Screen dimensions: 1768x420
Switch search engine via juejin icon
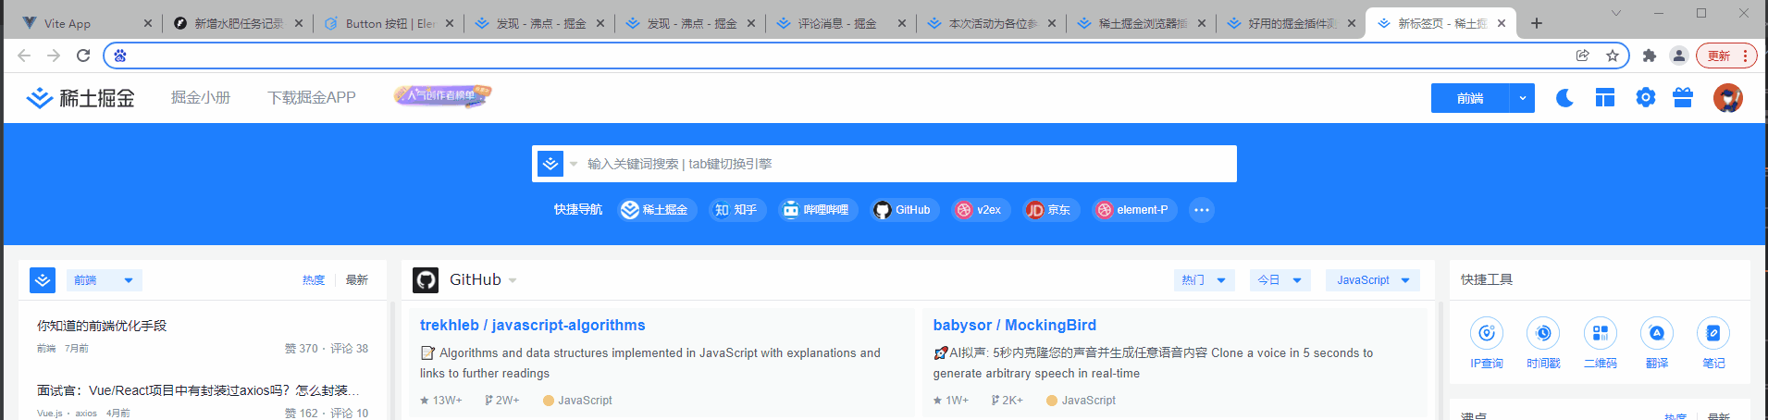coord(550,164)
